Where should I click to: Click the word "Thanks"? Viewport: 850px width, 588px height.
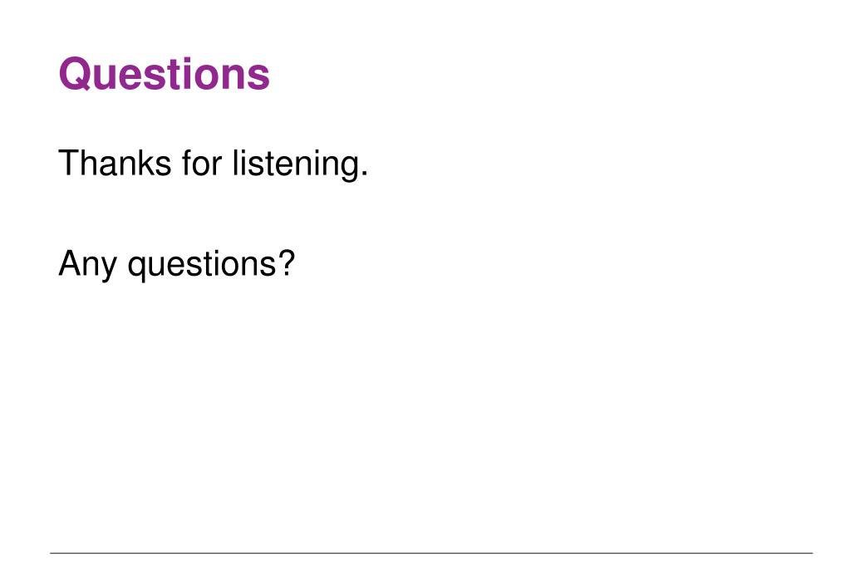[x=115, y=163]
